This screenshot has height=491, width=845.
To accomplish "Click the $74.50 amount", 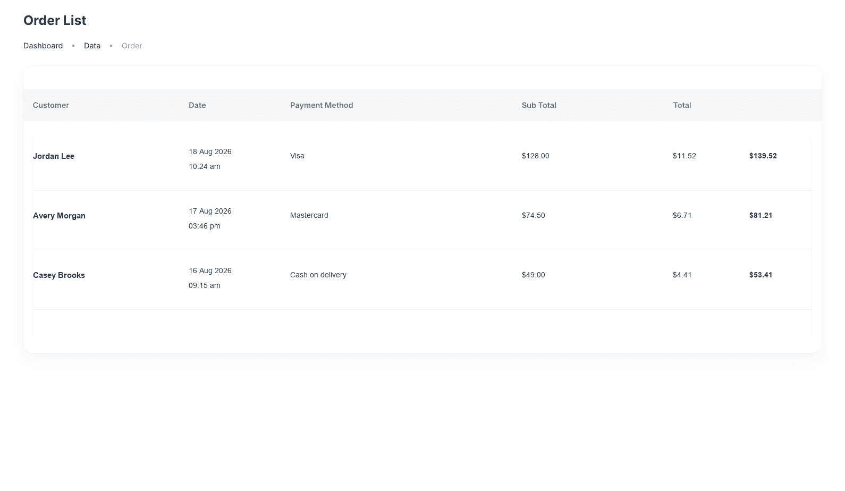I will tap(534, 215).
